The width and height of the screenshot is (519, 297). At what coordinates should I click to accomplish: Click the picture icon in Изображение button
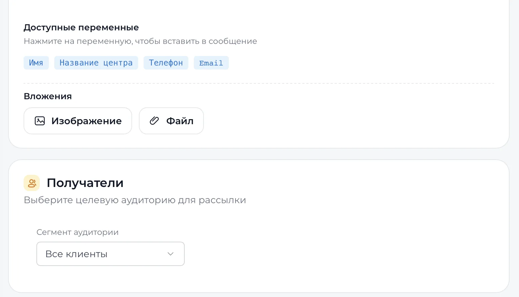[40, 121]
